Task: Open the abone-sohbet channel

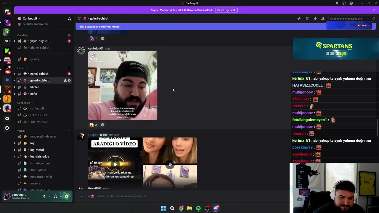Action: click(x=44, y=48)
